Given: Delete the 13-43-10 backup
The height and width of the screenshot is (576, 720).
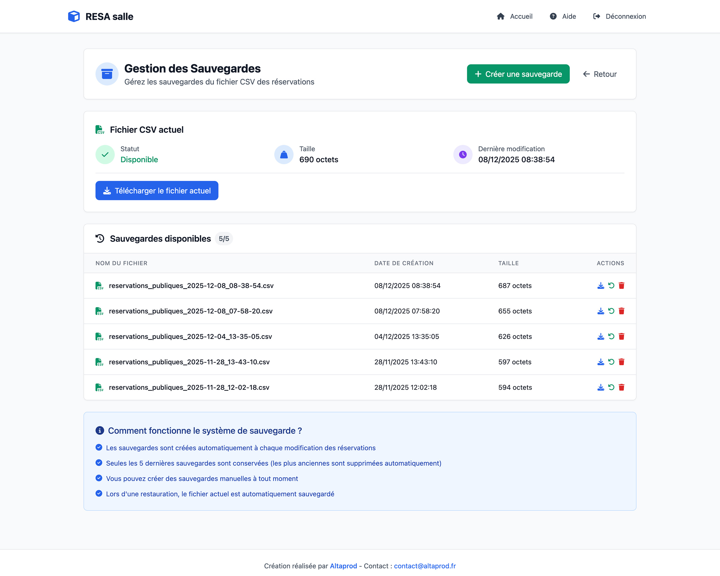Looking at the screenshot, I should pos(621,362).
